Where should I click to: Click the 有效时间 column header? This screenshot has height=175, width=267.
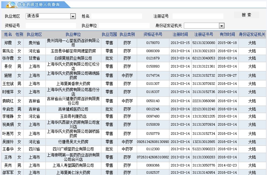[x=227, y=35]
